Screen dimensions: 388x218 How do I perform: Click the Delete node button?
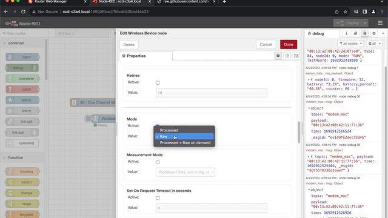[129, 44]
